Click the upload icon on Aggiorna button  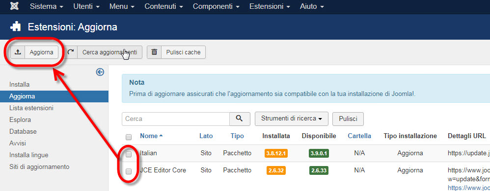tap(18, 52)
